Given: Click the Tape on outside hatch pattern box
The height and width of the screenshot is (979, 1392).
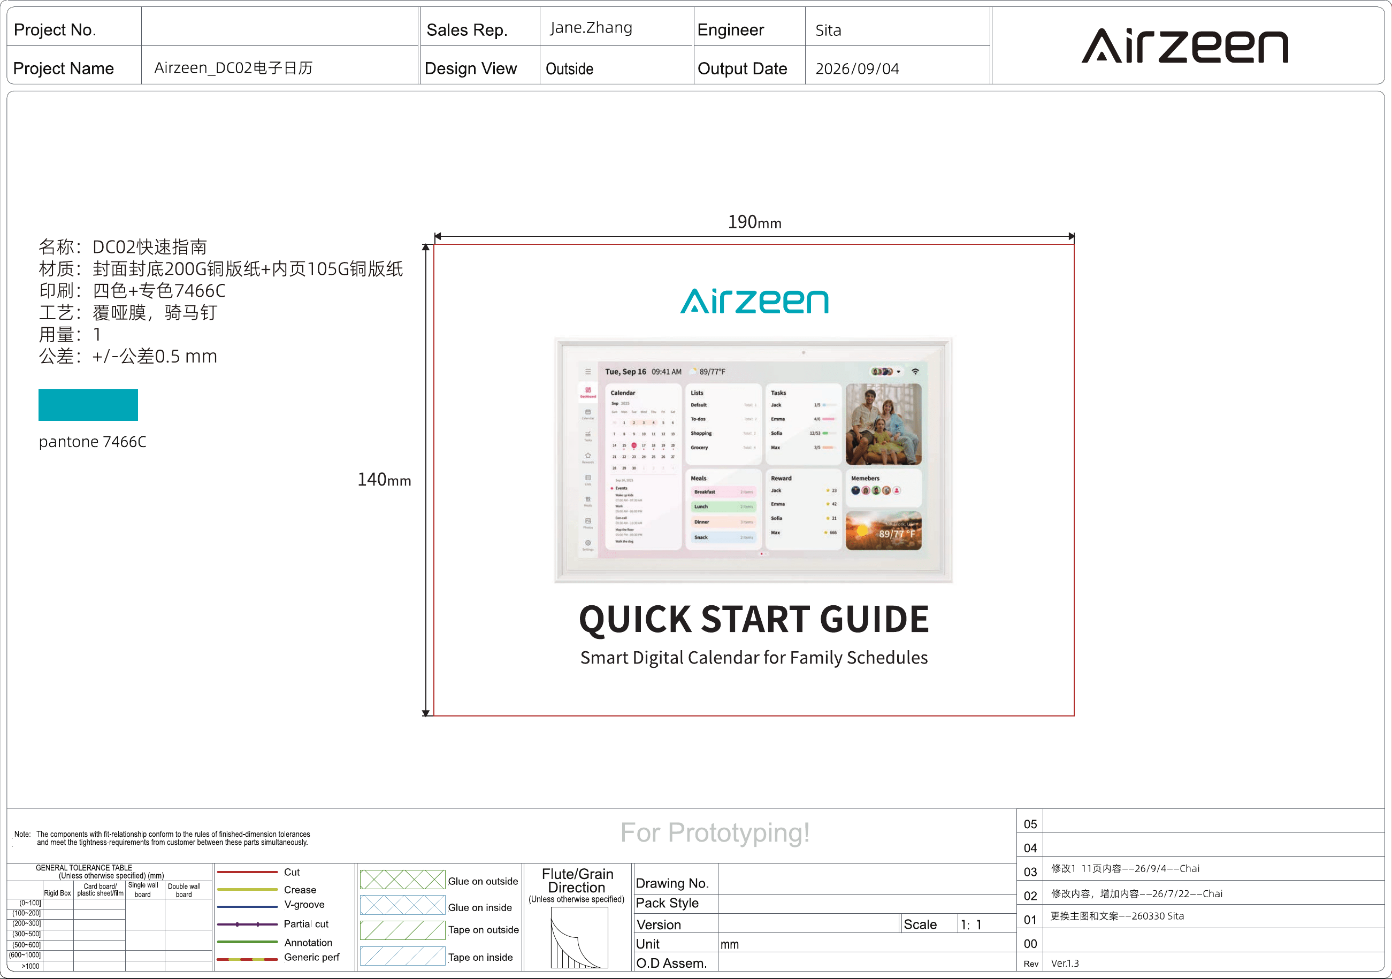Looking at the screenshot, I should pyautogui.click(x=402, y=930).
